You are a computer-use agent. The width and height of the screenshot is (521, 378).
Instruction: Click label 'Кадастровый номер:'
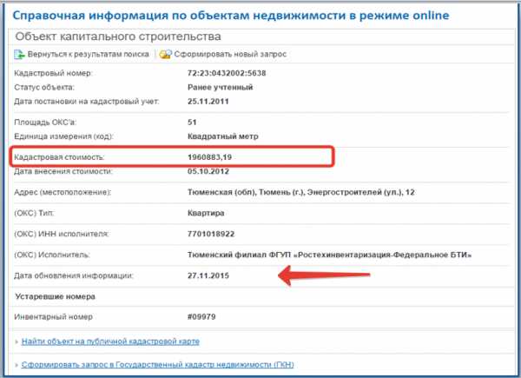pos(53,73)
